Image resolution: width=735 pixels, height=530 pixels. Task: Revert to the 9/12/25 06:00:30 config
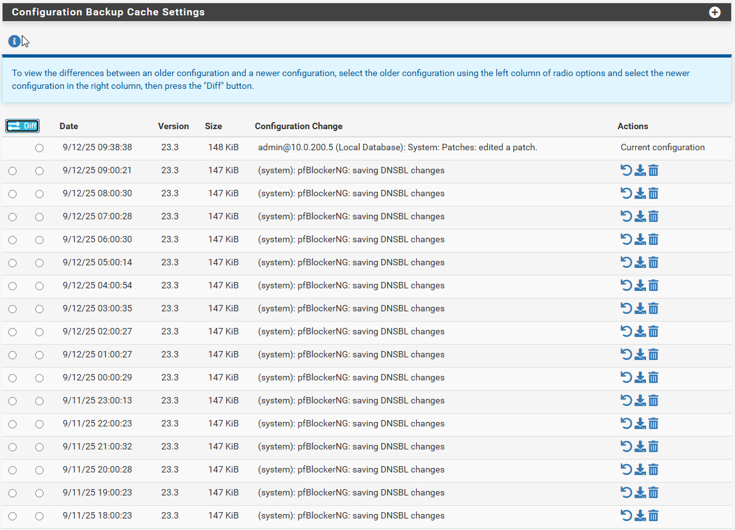[x=626, y=239]
